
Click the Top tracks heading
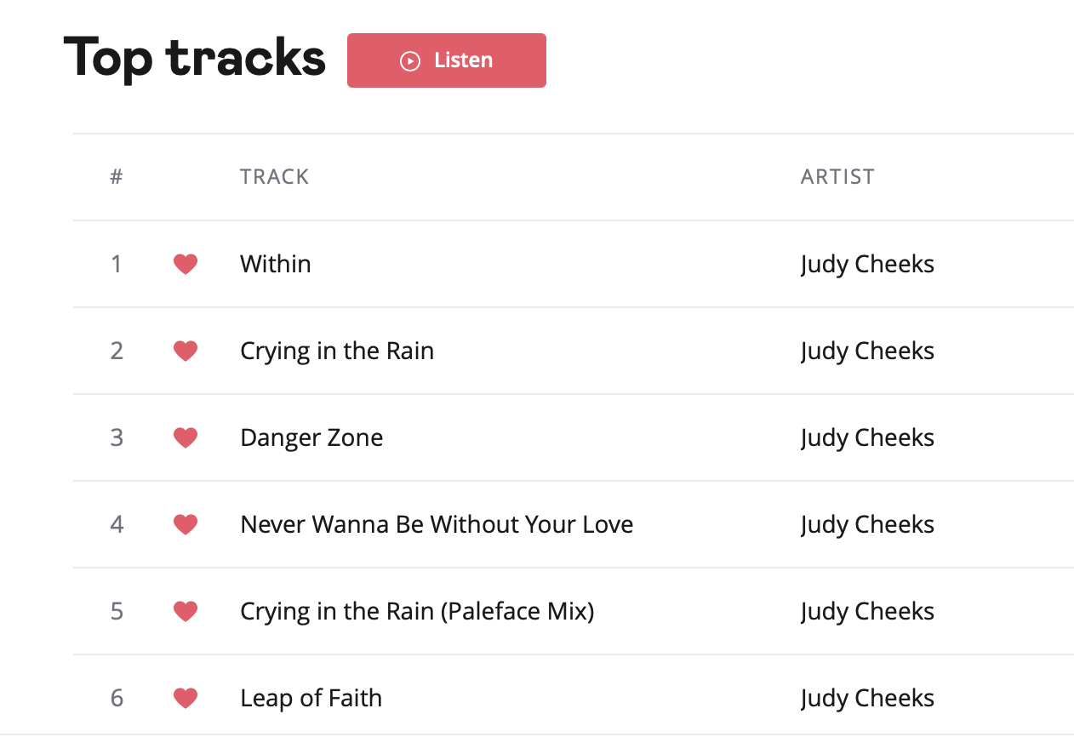[x=195, y=58]
